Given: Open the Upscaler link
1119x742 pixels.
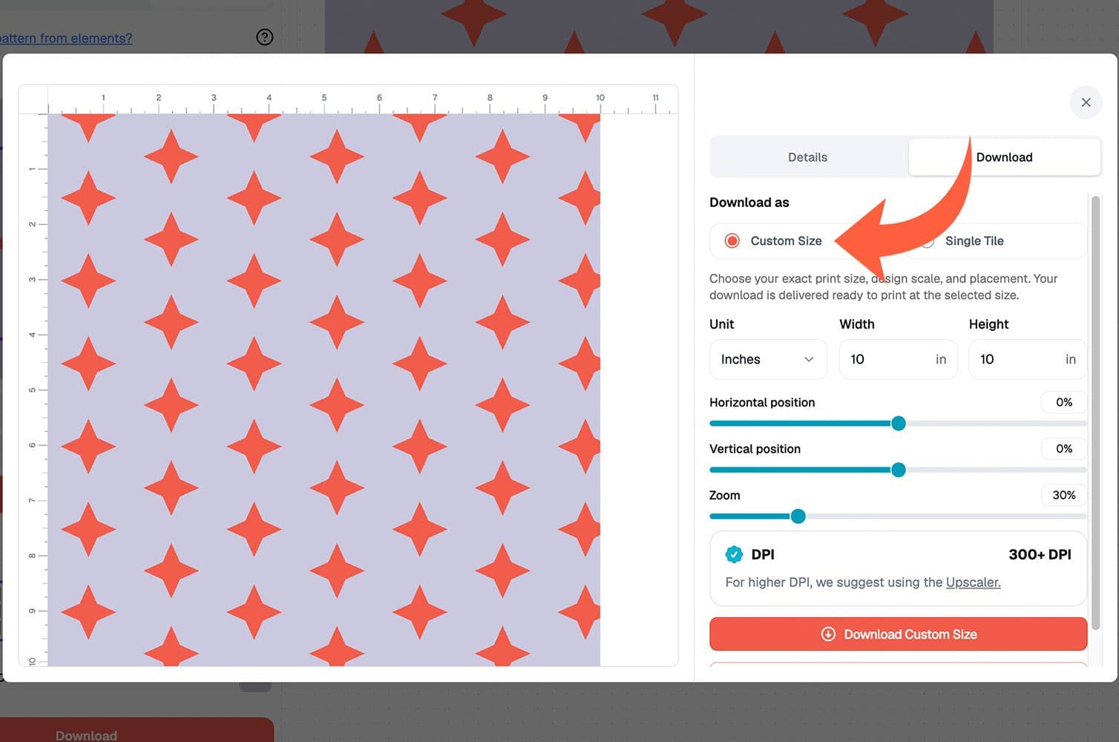Looking at the screenshot, I should coord(973,582).
